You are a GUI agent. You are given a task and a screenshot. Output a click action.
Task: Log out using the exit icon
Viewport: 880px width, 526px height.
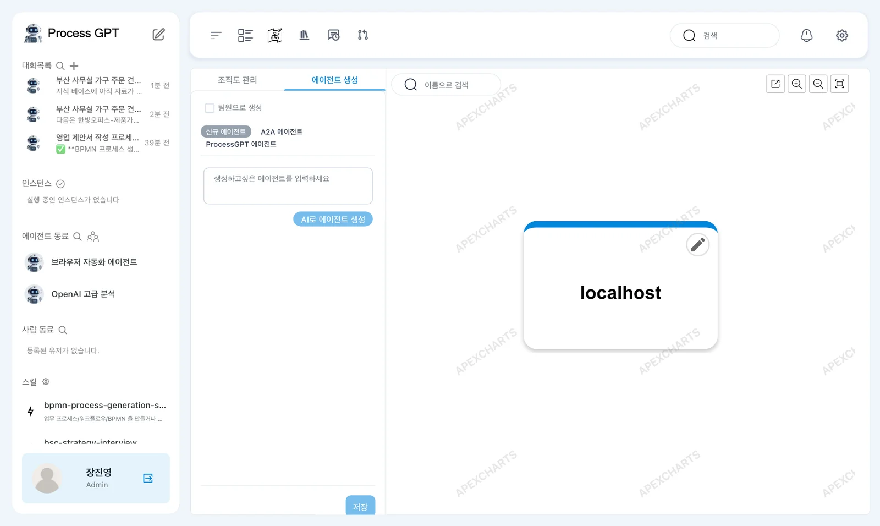coord(148,478)
